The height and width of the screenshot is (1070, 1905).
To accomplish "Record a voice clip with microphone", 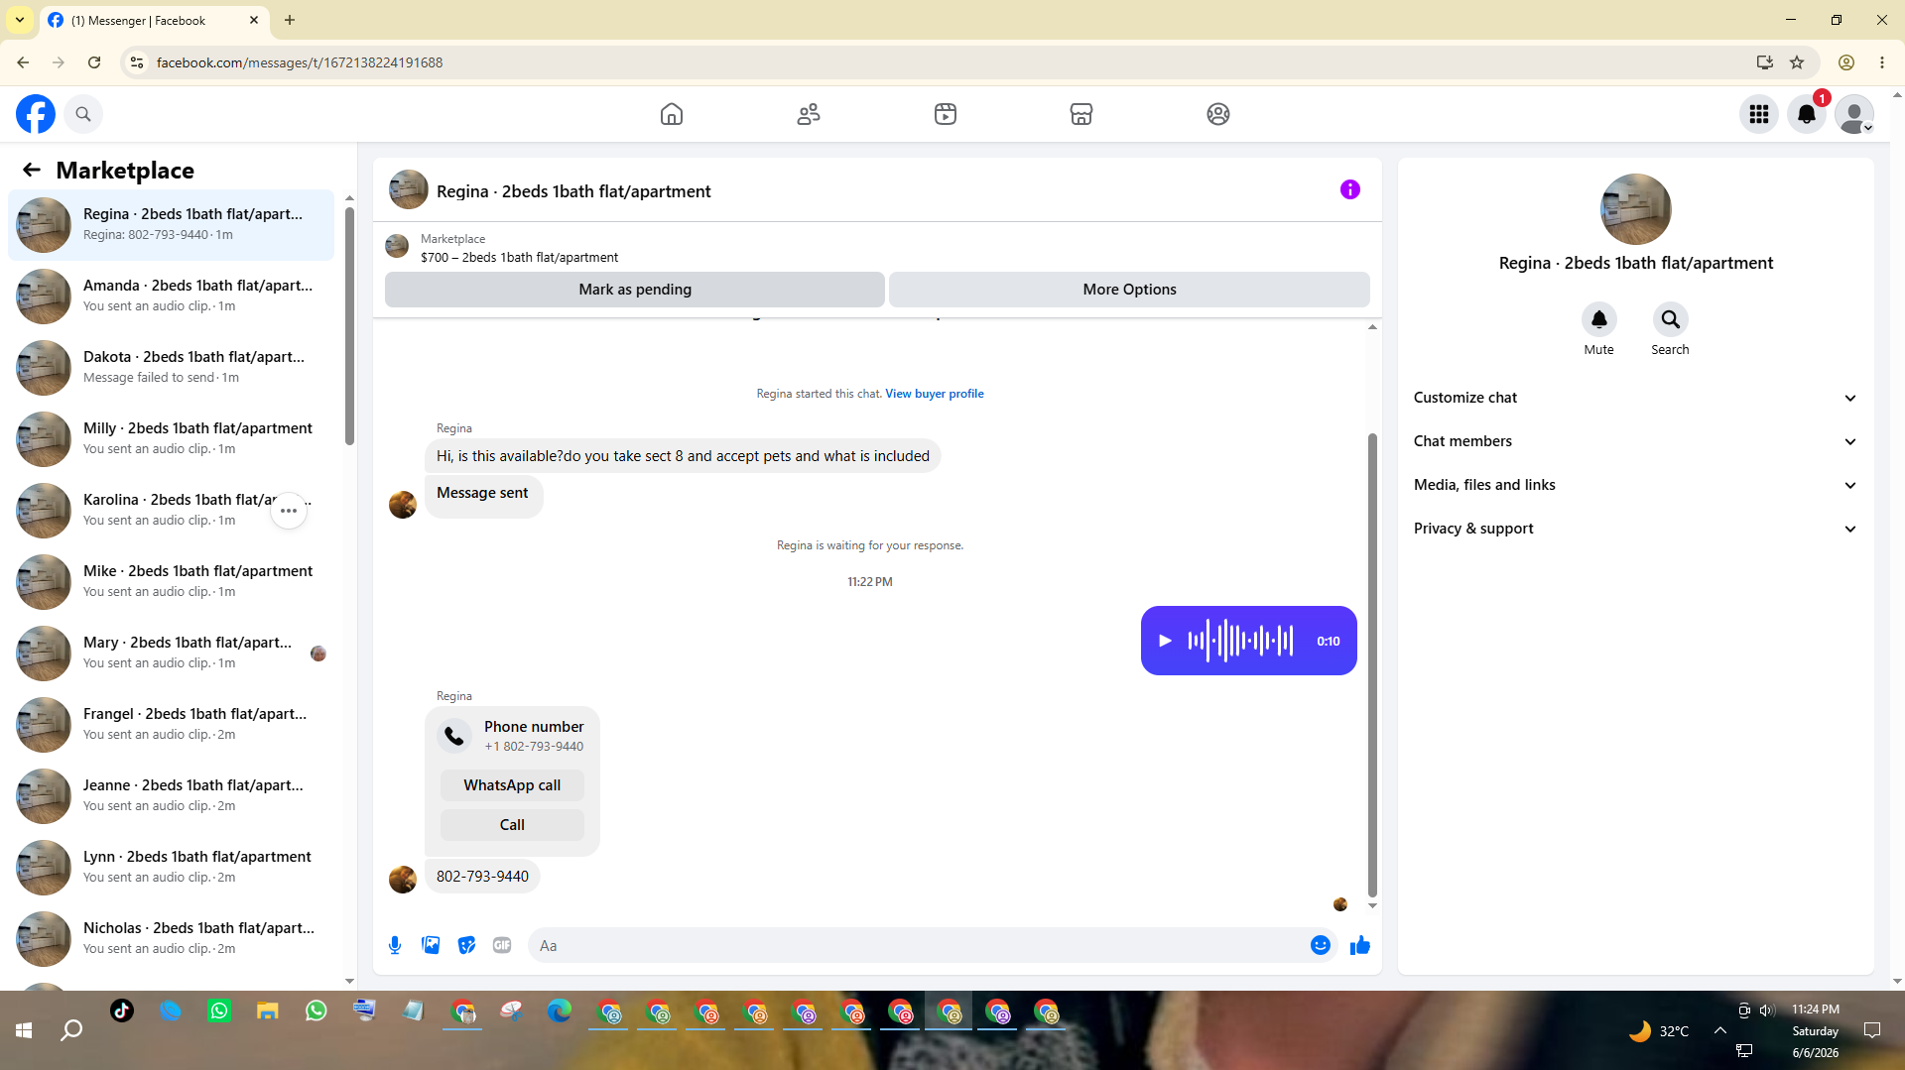I will pyautogui.click(x=395, y=945).
